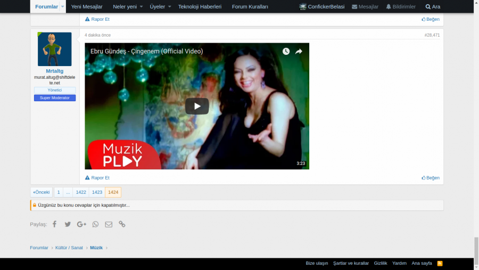The image size is (479, 270).
Task: Open Teknoloji Haberleri
Action: [200, 6]
